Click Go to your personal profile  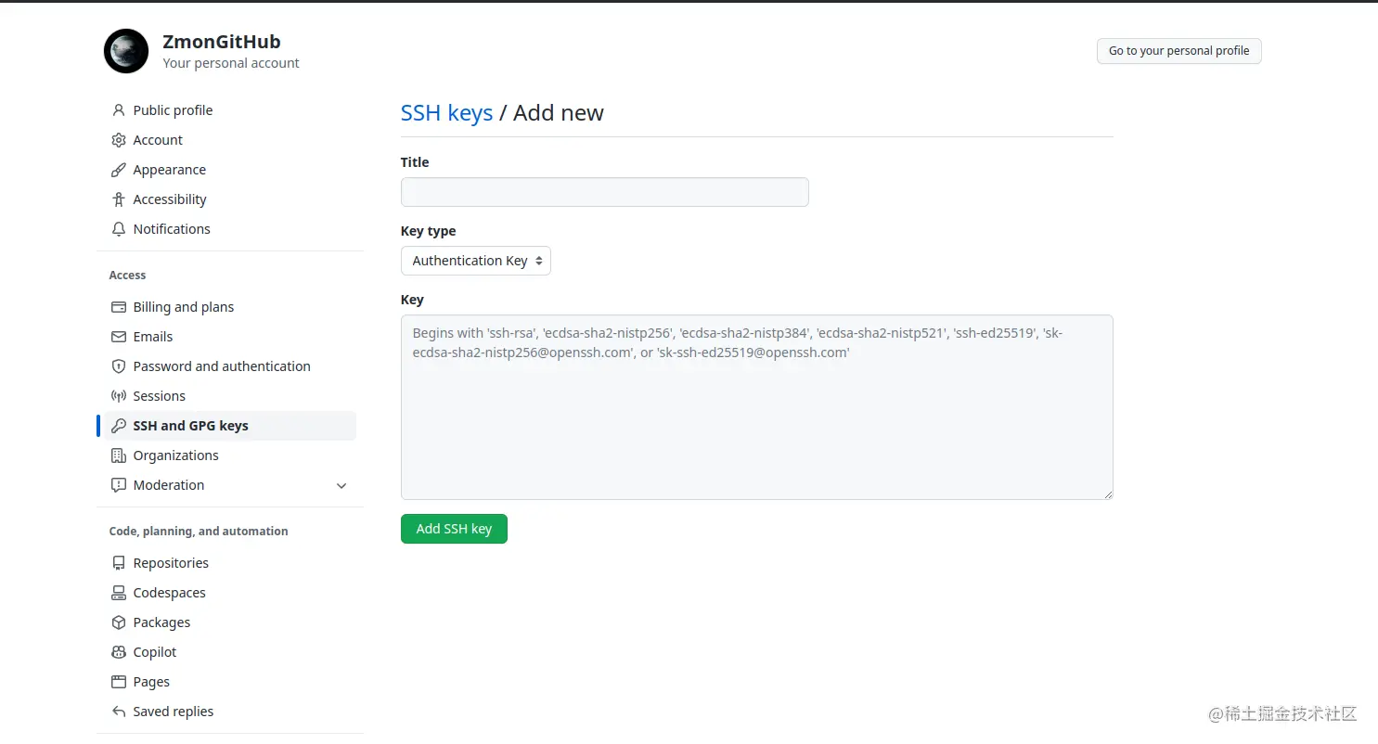(x=1178, y=51)
